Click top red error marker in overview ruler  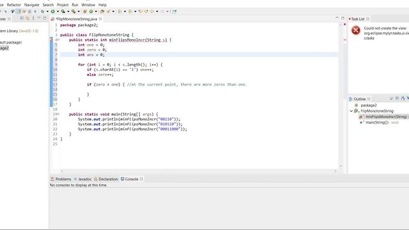click(344, 24)
